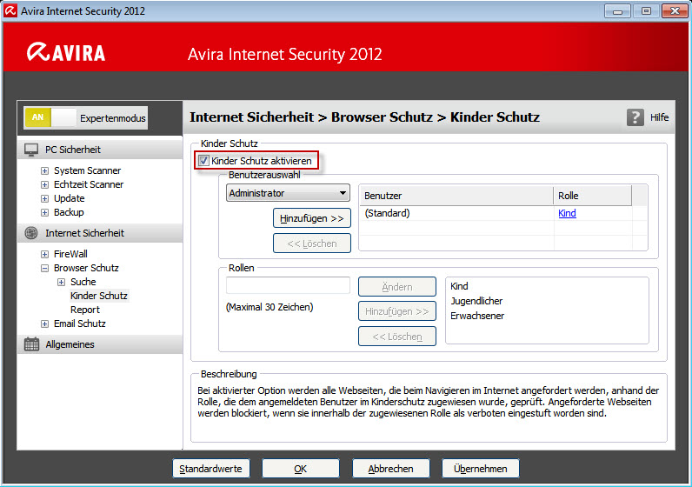
Task: Expand the Update tree node
Action: tap(44, 198)
